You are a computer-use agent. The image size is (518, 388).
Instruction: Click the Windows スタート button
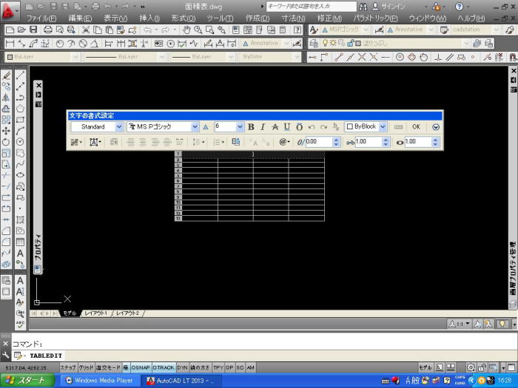point(28,381)
